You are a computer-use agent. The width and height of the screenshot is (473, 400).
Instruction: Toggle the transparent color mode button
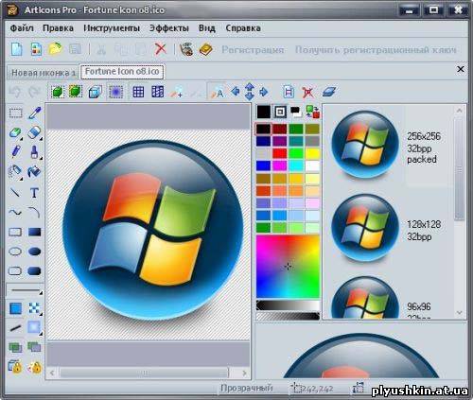click(x=280, y=112)
